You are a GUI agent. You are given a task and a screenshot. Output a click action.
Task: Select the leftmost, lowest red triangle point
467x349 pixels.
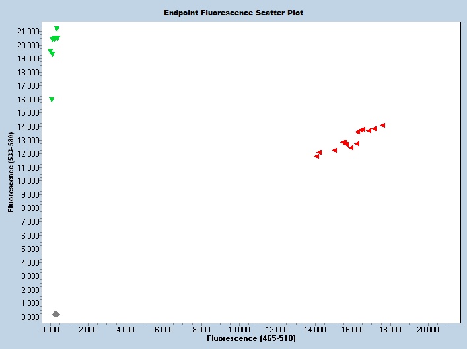[316, 156]
